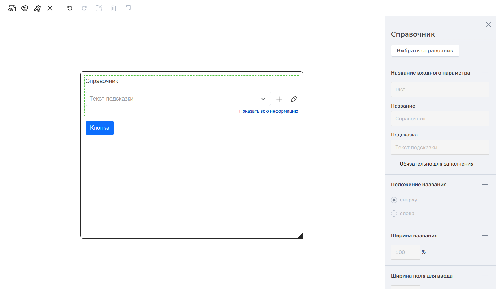496x289 pixels.
Task: Click the pencil edit icon on form
Action: pyautogui.click(x=294, y=99)
